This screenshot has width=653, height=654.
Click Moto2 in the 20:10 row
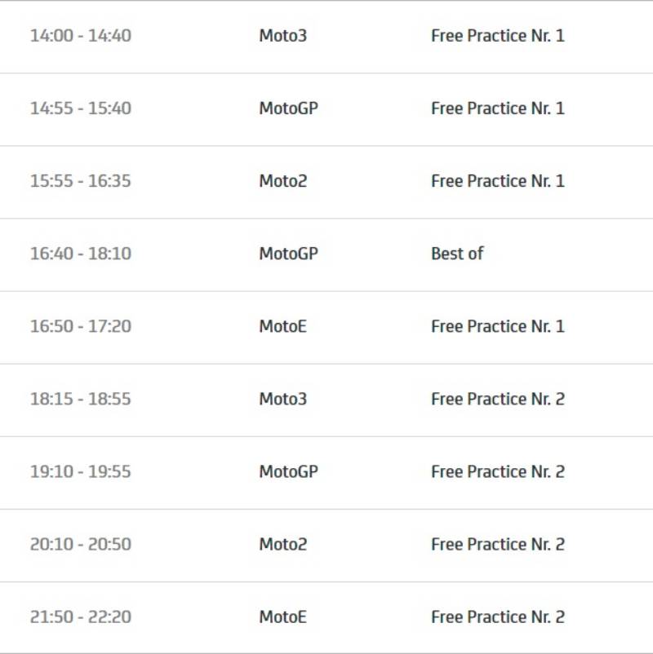[283, 544]
